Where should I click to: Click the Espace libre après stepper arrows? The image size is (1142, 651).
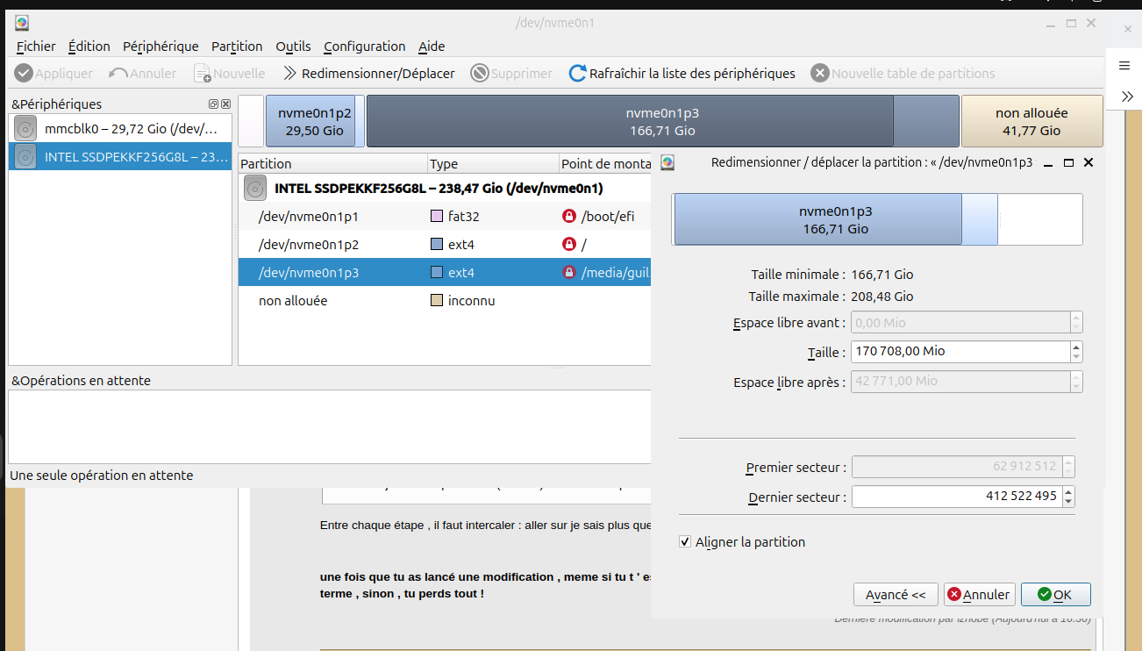point(1076,382)
